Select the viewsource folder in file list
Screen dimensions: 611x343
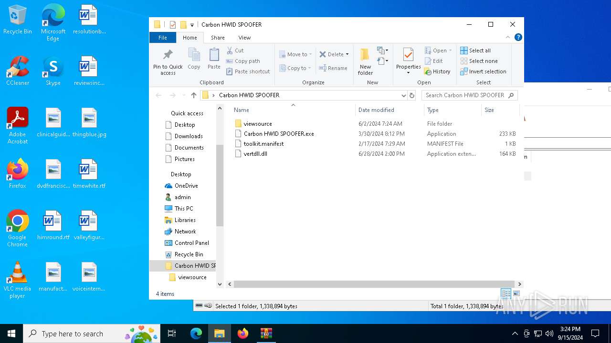click(258, 124)
